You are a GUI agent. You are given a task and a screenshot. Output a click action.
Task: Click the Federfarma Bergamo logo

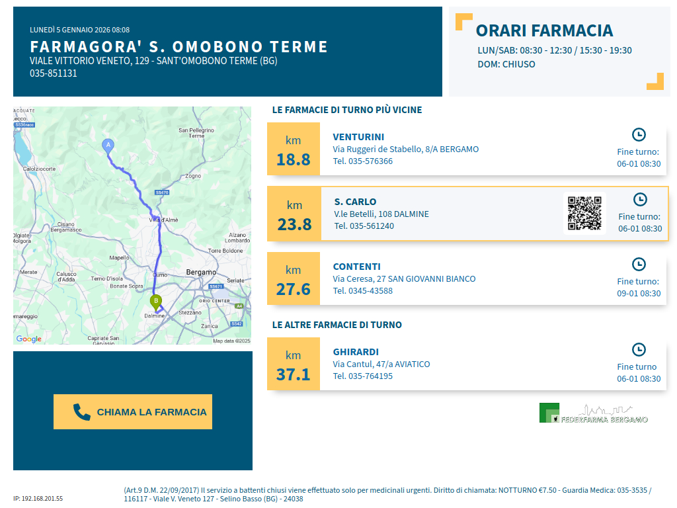point(593,413)
